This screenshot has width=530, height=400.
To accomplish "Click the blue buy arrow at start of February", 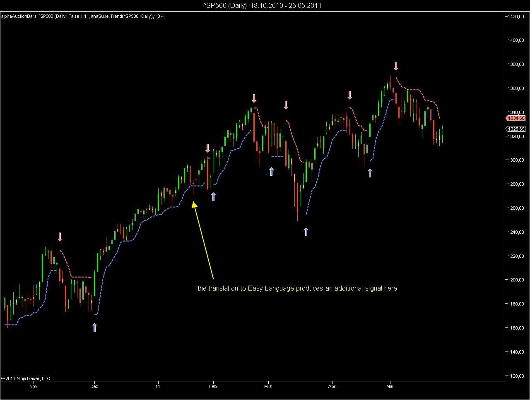I will 213,196.
